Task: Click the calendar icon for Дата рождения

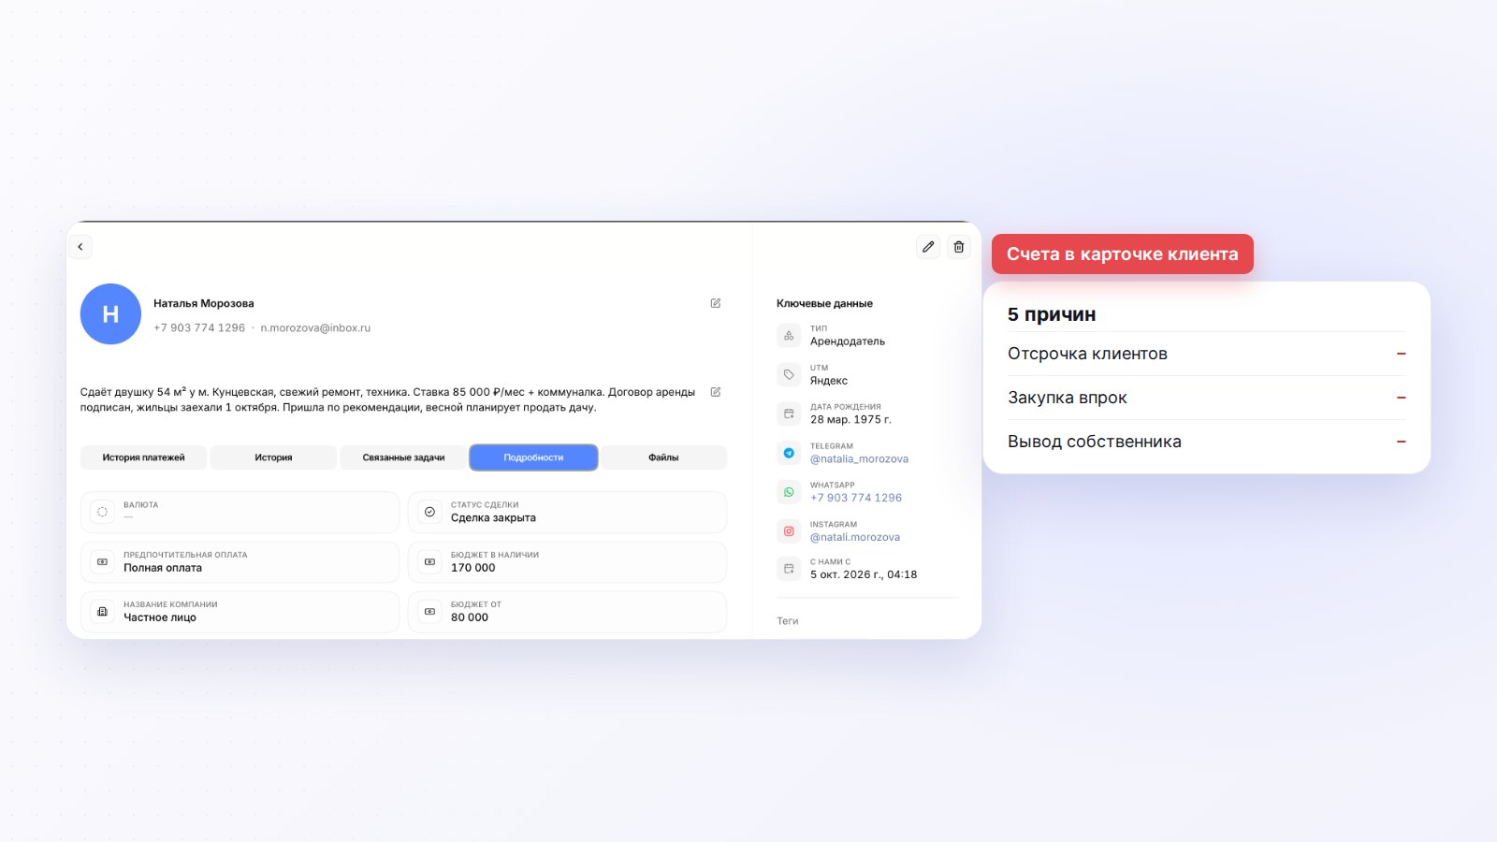Action: click(x=789, y=414)
